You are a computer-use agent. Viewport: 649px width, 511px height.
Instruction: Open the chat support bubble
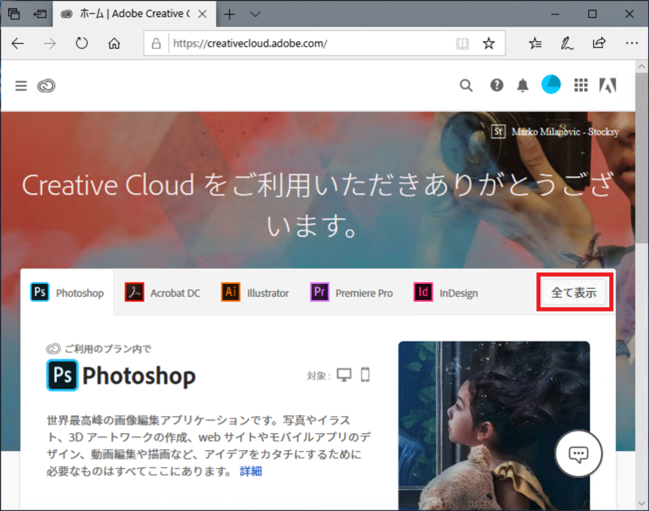pyautogui.click(x=578, y=453)
